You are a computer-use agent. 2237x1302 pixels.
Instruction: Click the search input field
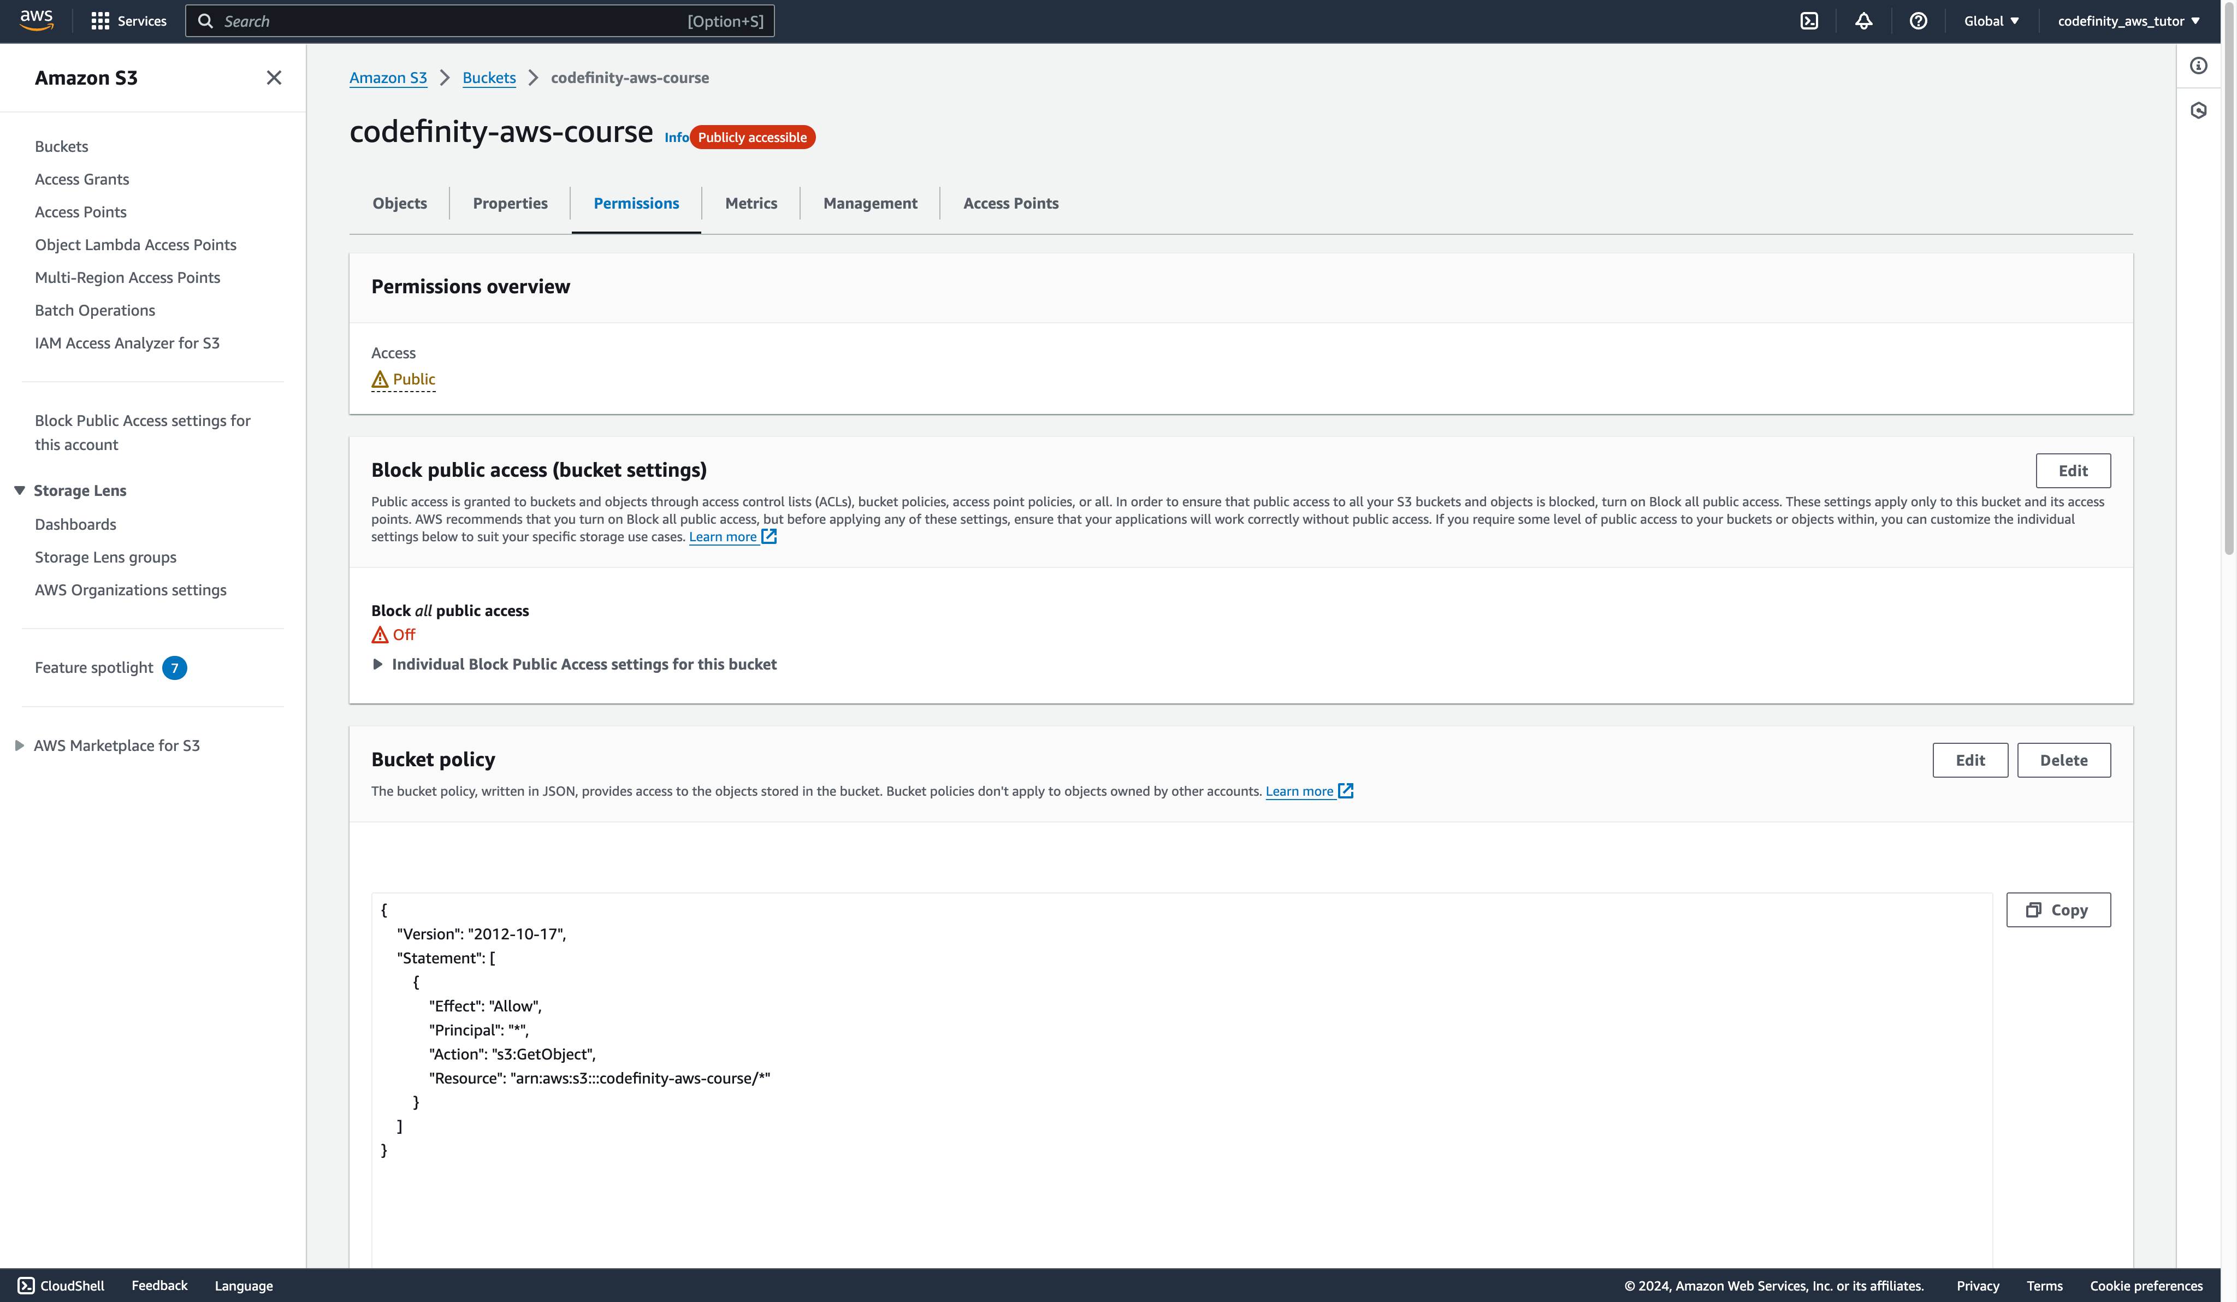[x=480, y=20]
